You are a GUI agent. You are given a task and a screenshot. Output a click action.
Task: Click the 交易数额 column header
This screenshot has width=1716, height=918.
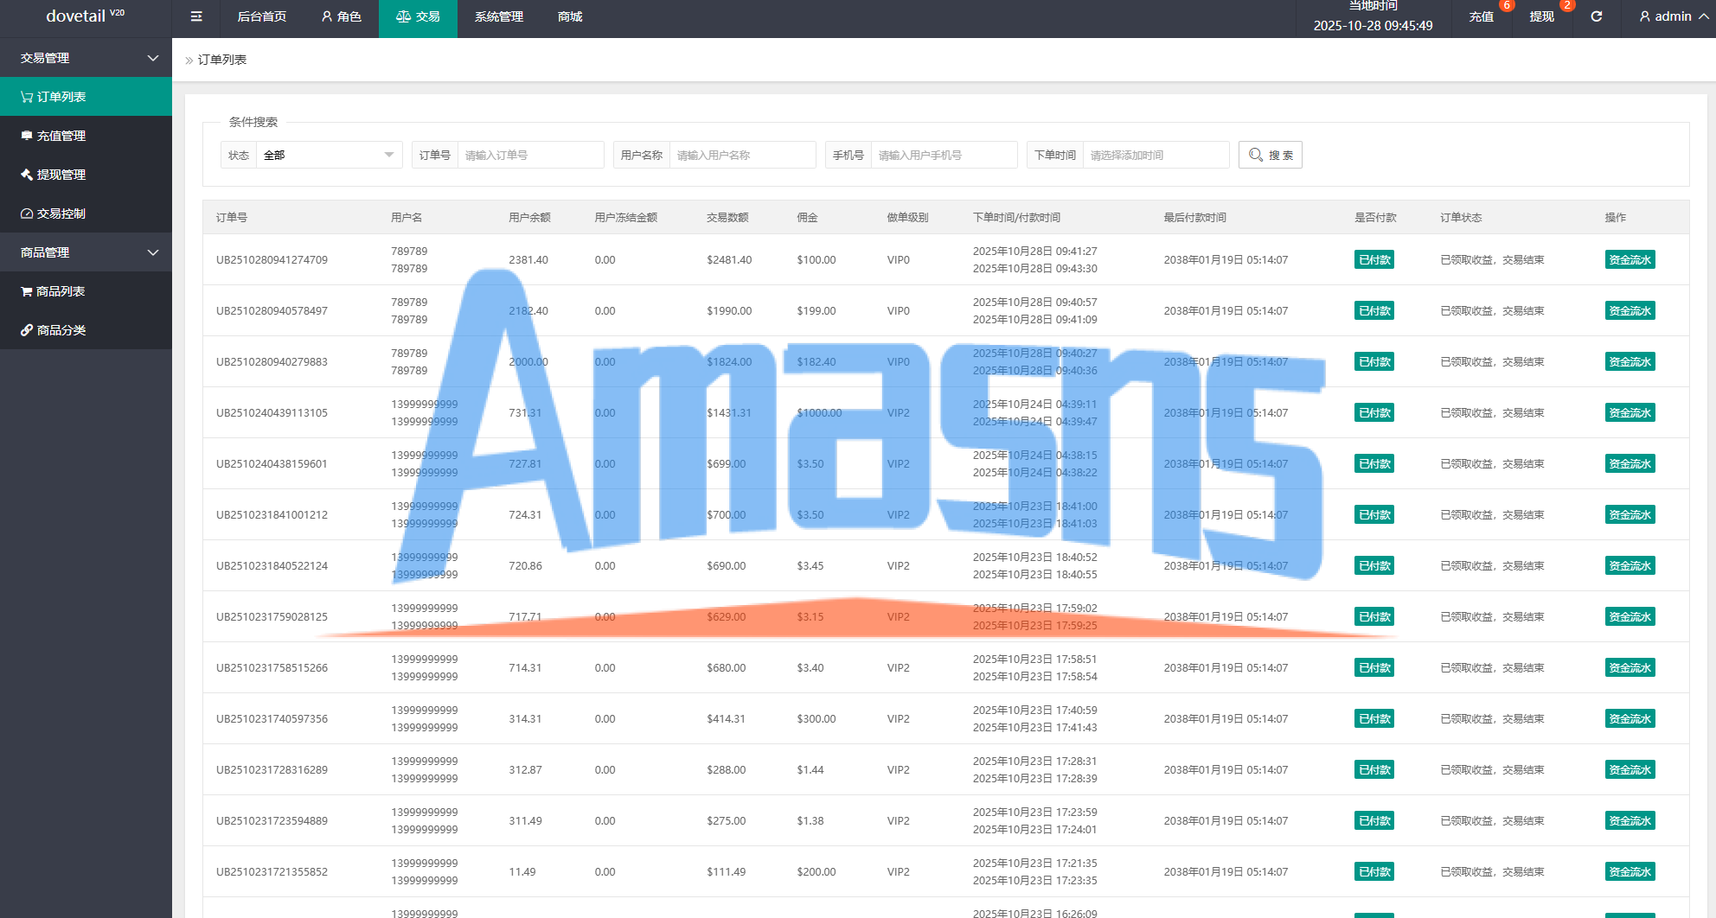[727, 217]
